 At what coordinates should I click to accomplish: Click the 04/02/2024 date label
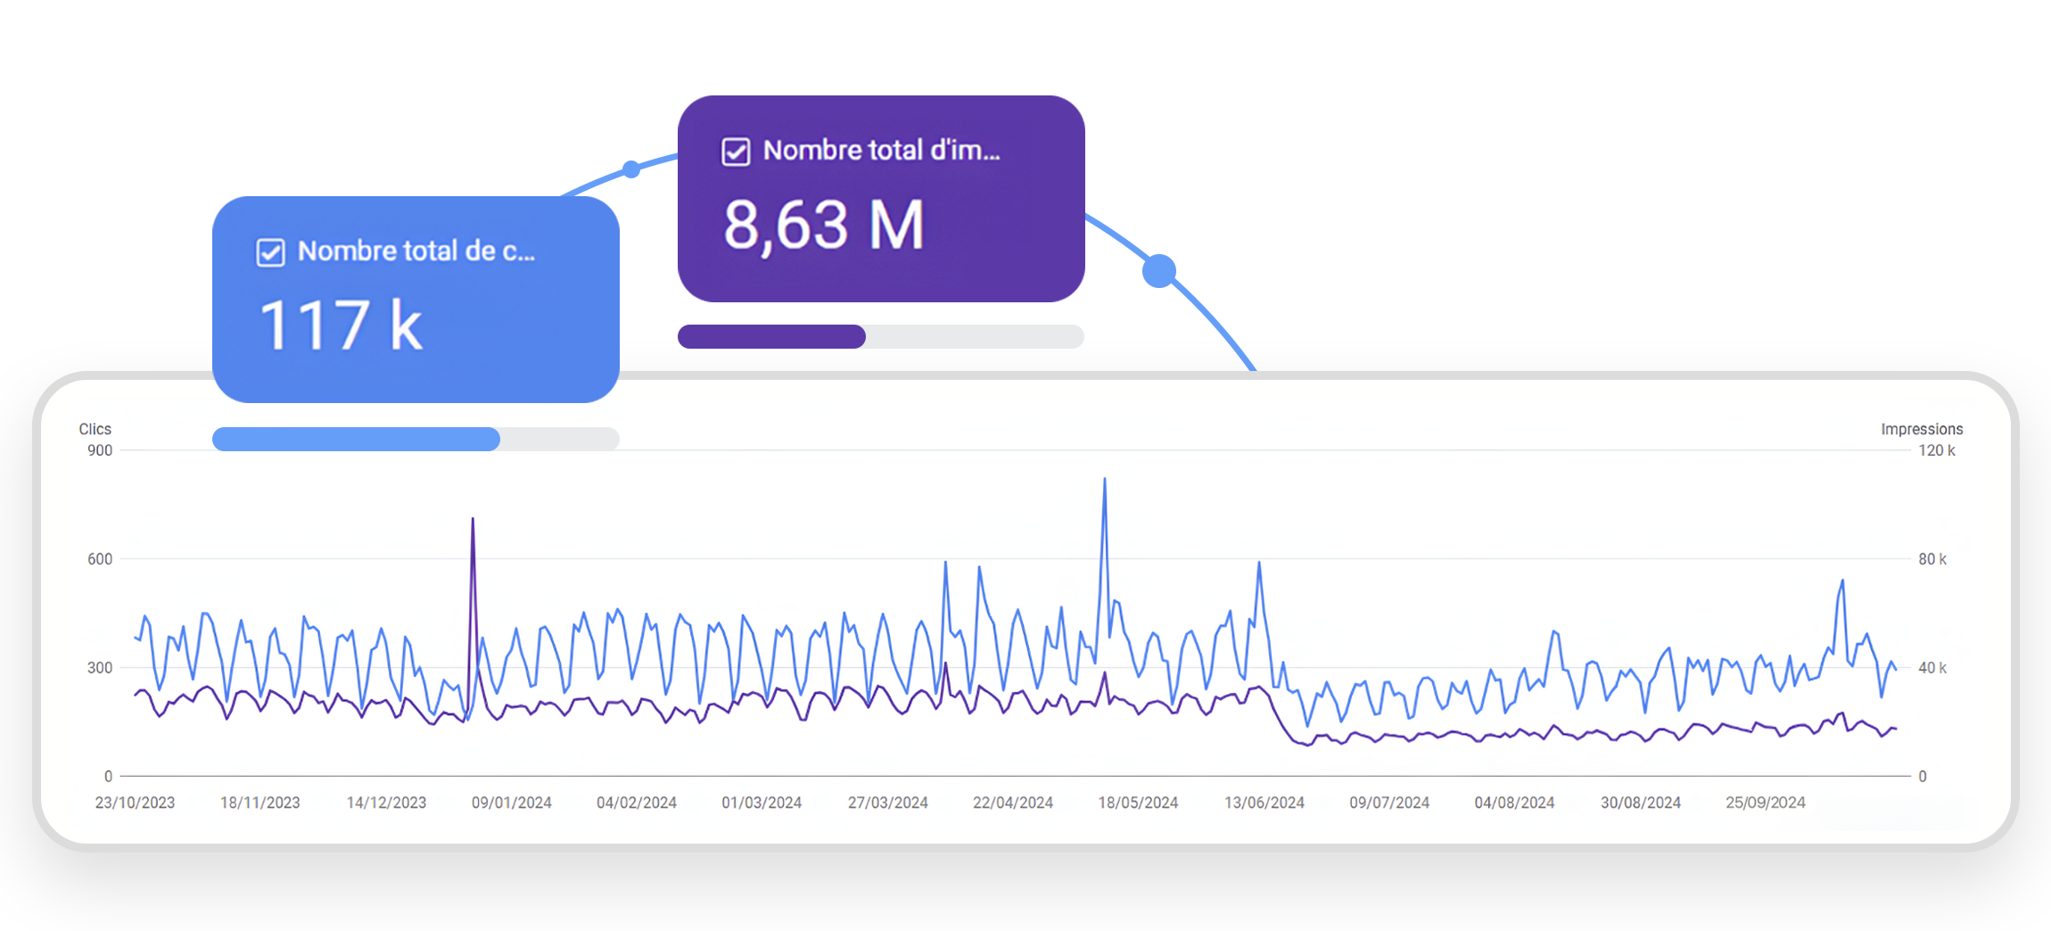pos(637,803)
